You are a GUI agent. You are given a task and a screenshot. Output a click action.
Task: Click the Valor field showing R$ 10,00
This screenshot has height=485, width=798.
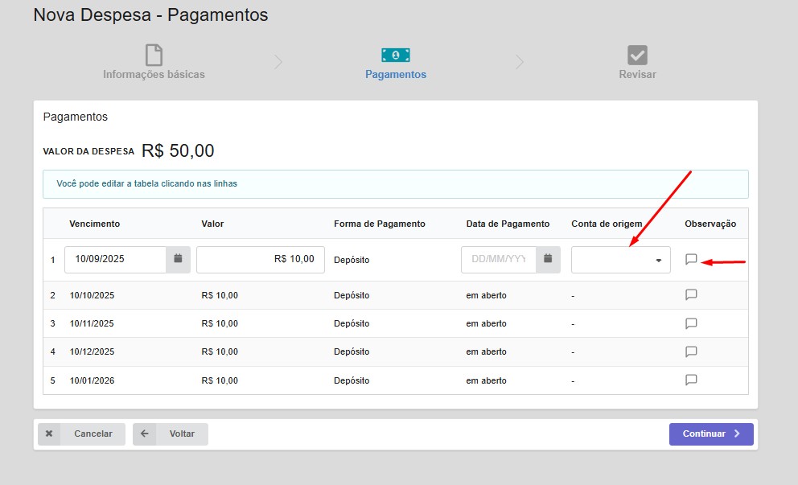coord(260,259)
